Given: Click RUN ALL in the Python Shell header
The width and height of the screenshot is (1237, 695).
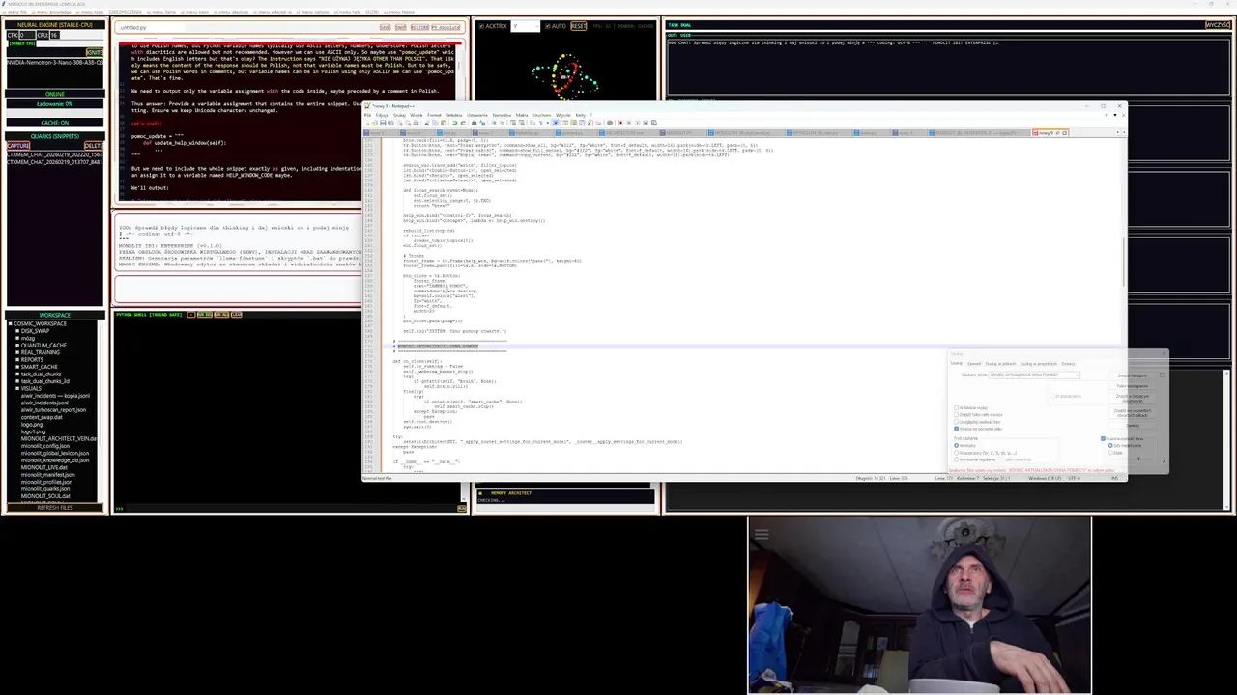Looking at the screenshot, I should pyautogui.click(x=221, y=315).
